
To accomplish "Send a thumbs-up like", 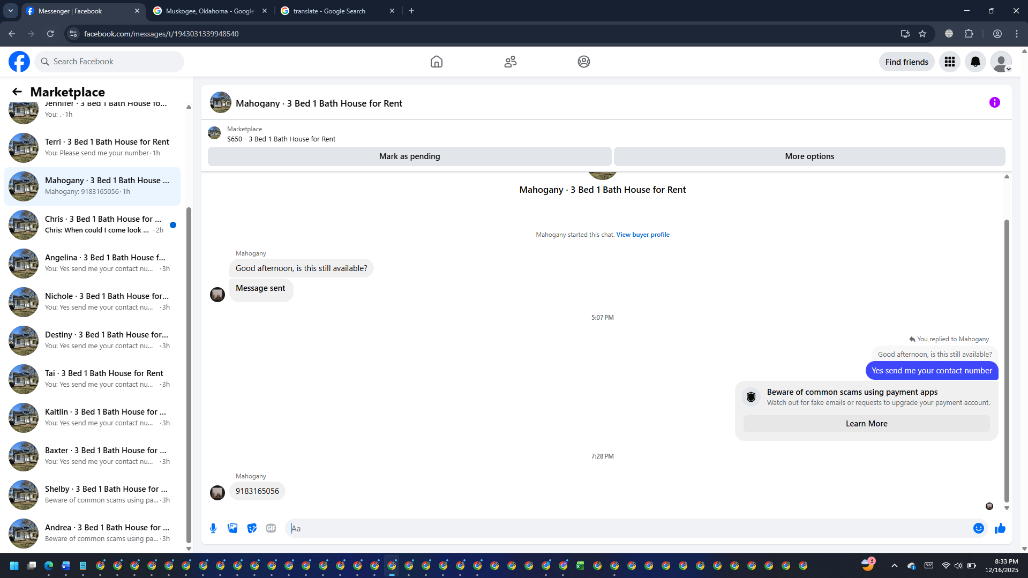I will pos(1000,528).
